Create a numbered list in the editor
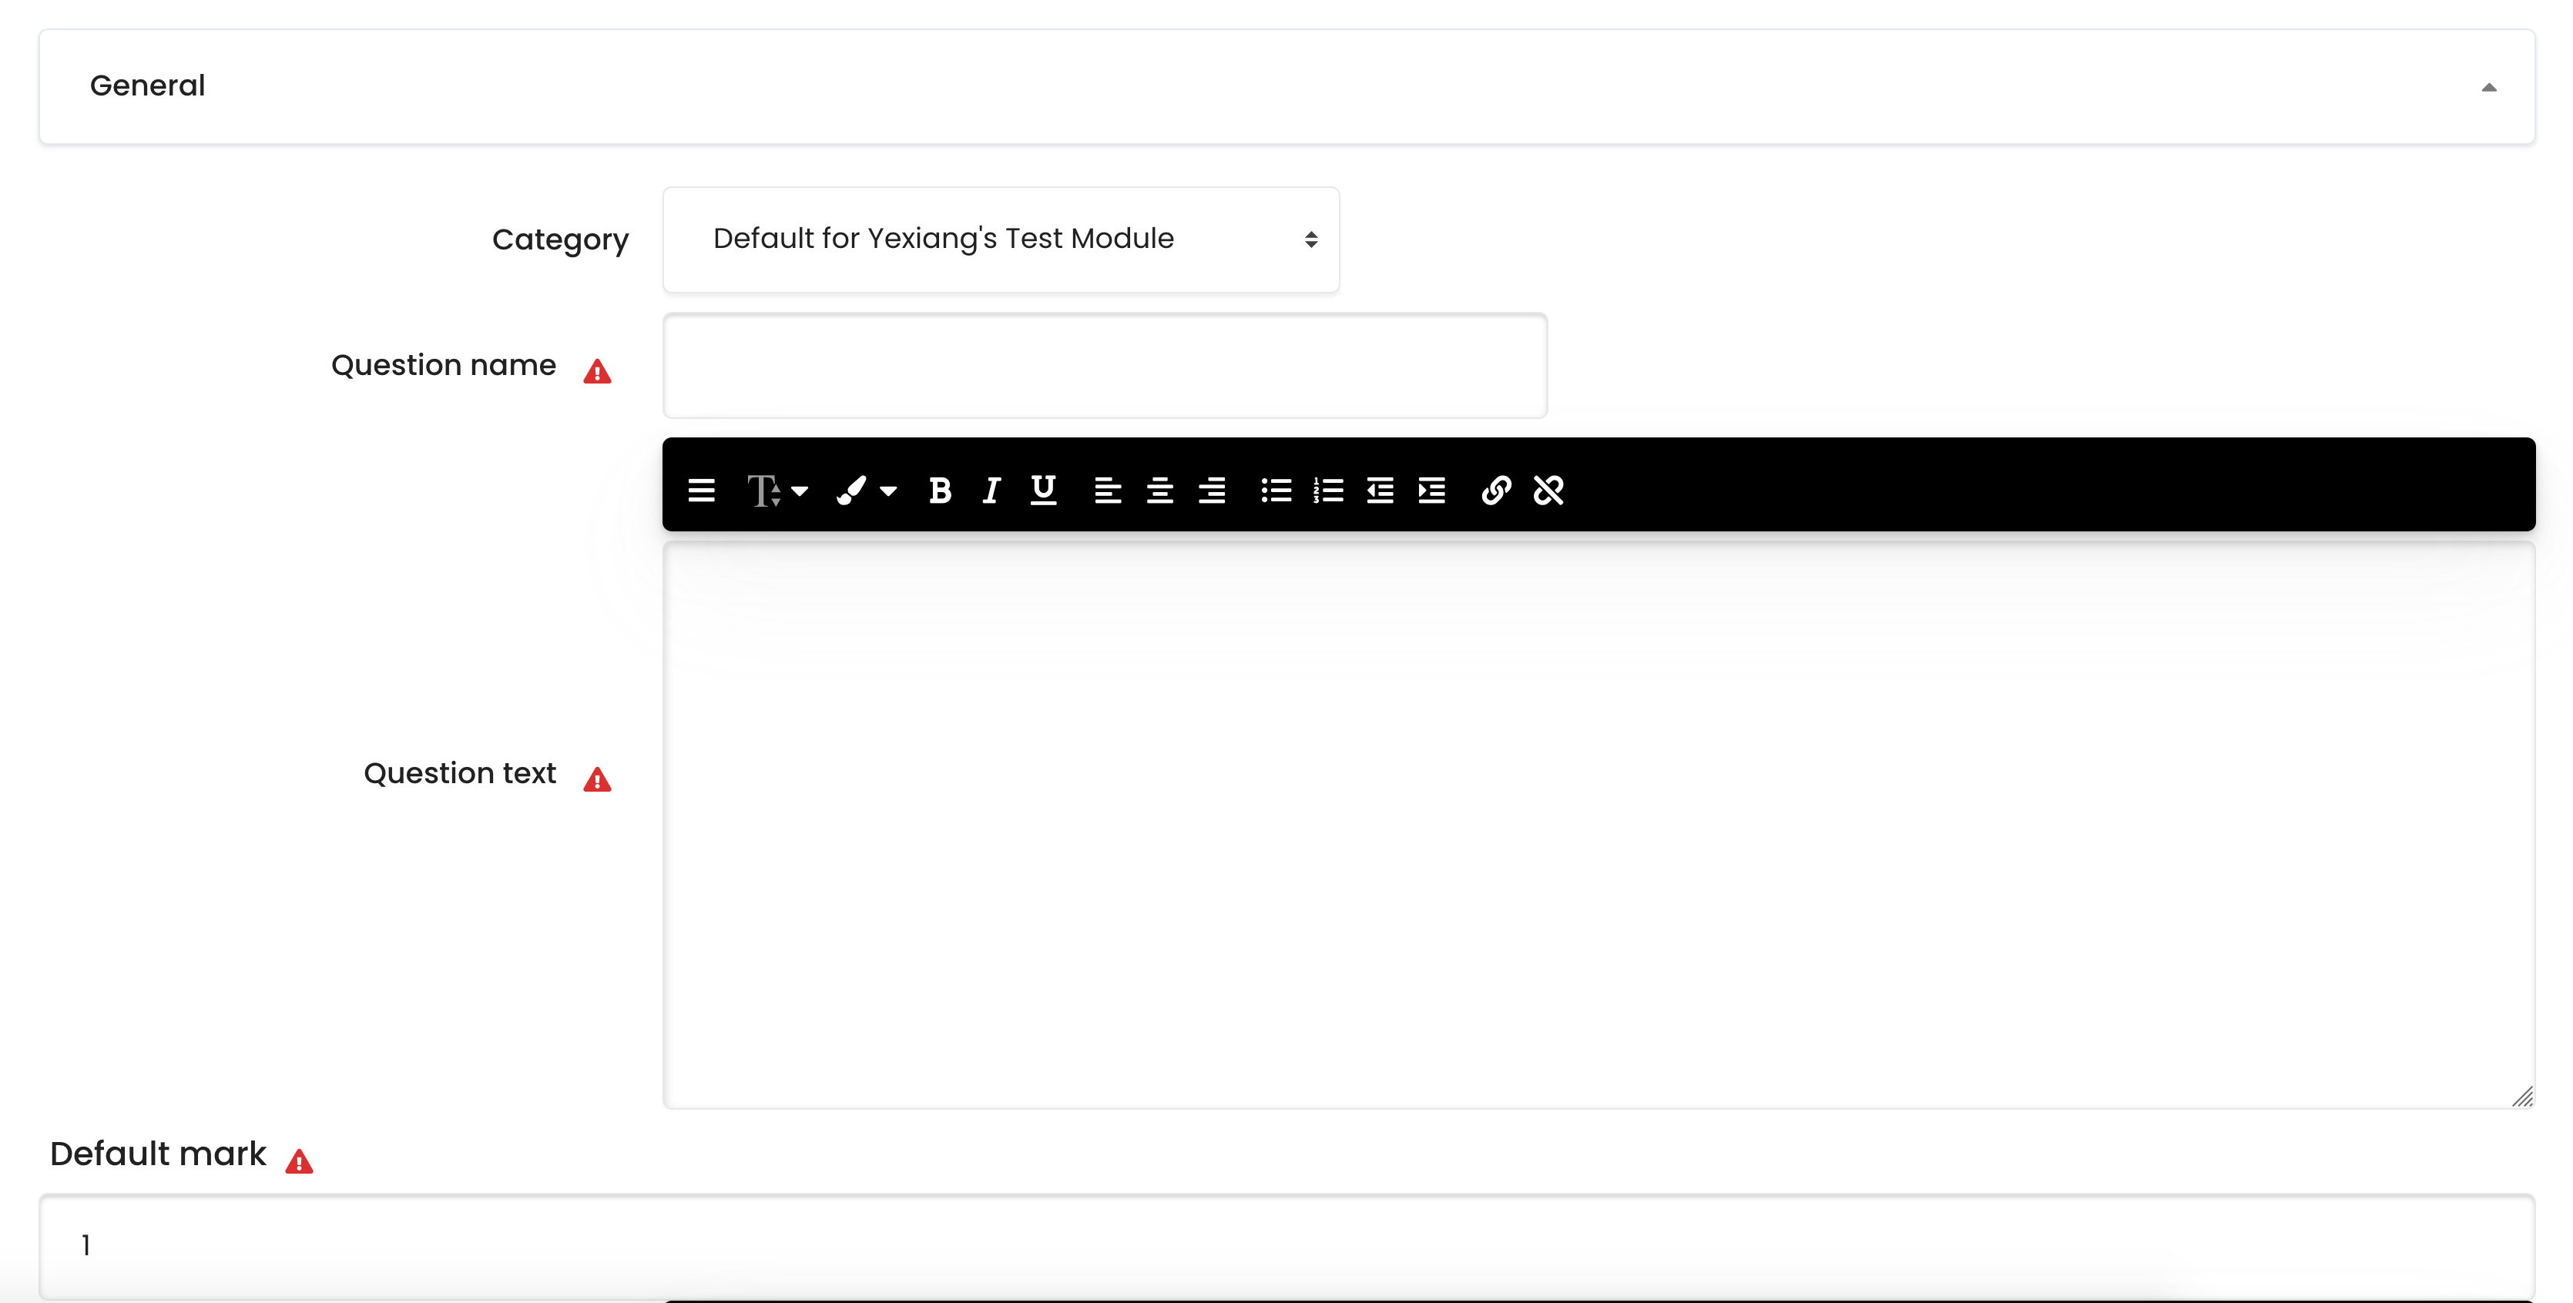Viewport: 2573px width, 1303px height. (x=1327, y=489)
